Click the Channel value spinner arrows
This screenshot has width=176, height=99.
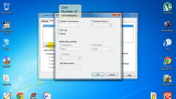pyautogui.click(x=80, y=58)
